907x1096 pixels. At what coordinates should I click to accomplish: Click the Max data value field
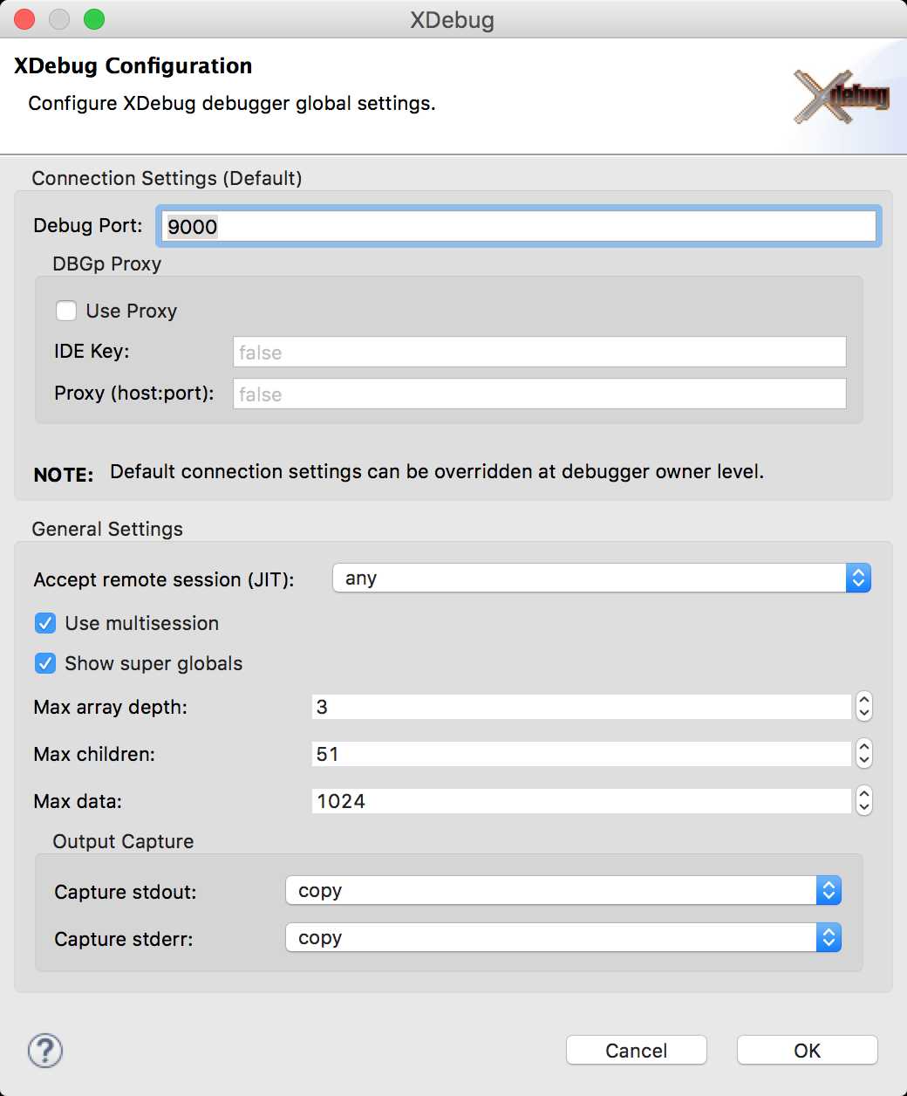582,801
